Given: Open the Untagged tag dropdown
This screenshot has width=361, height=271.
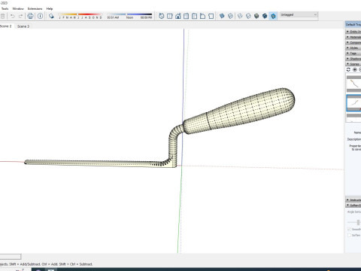Looking at the screenshot, I should coord(299,15).
